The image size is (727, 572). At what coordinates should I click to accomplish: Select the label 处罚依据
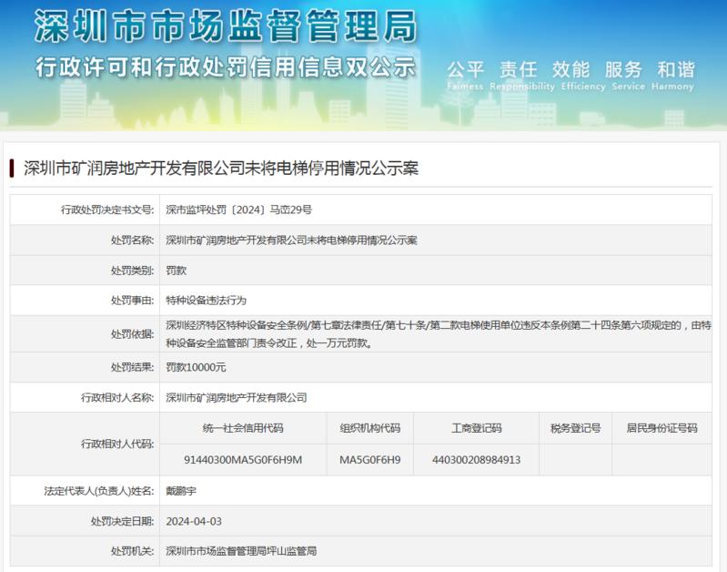click(132, 334)
